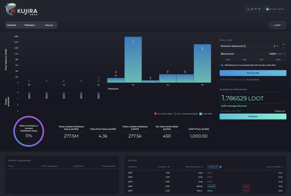This screenshot has width=291, height=196.
Task: Open the aUSD currency dropdown in Bid amount
Action: click(281, 54)
